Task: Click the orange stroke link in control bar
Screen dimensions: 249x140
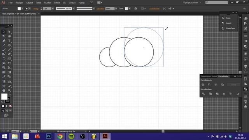Action: pyautogui.click(x=35, y=9)
